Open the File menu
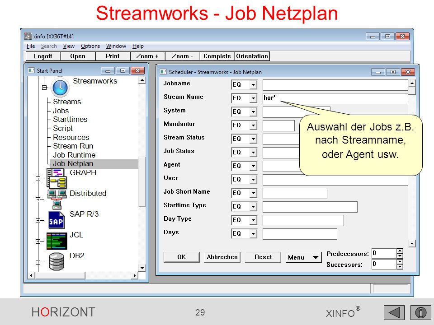 coord(31,46)
